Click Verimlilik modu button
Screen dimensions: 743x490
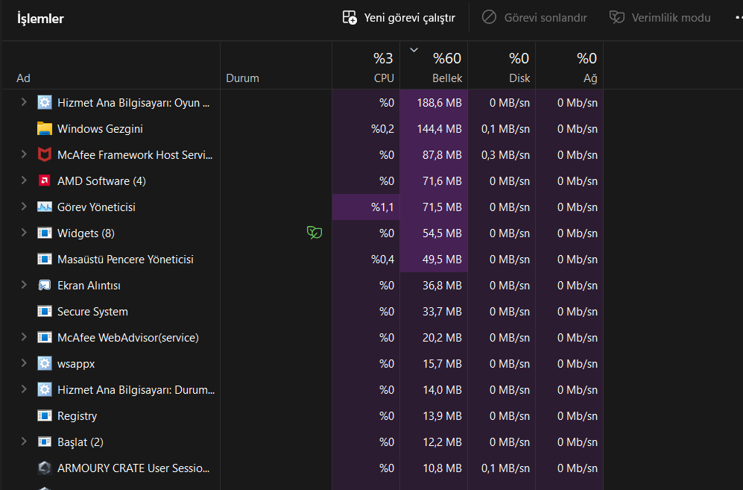[x=660, y=17]
